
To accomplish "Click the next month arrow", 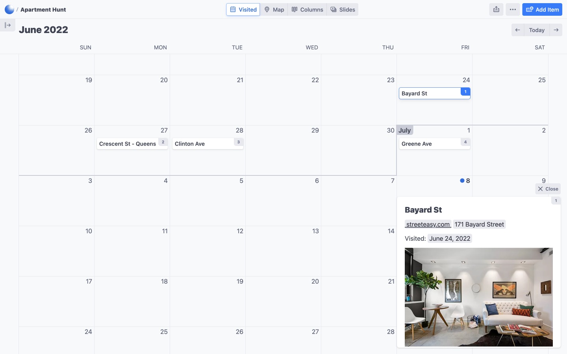I will [x=556, y=30].
